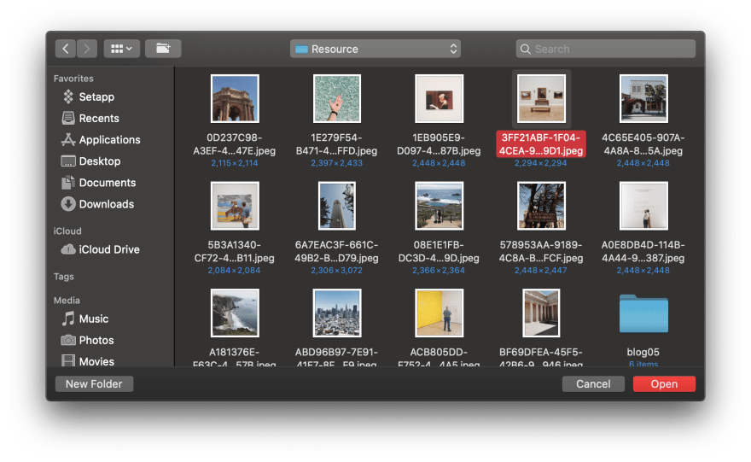This screenshot has width=751, height=462.
Task: Select the 1EB905E9 portrait painting thumbnail
Action: pos(439,99)
